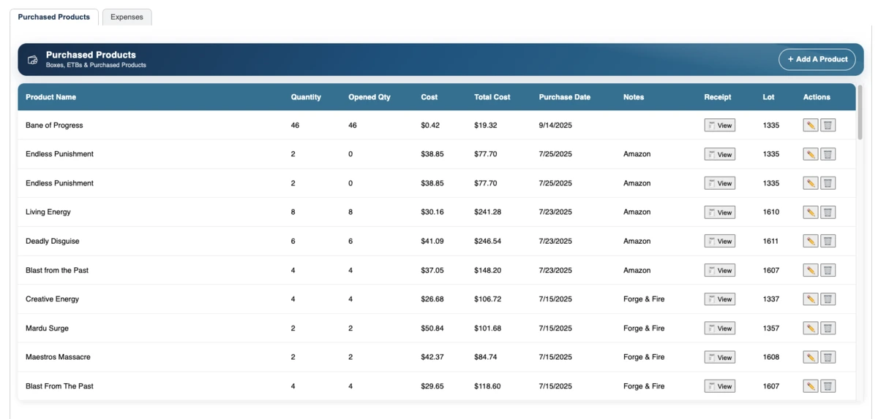Delete the Maestros Massacre product
Viewport: 878px width, 419px height.
[x=828, y=357]
